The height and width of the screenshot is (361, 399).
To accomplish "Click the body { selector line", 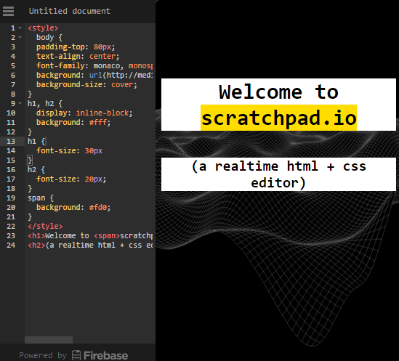I will click(49, 37).
